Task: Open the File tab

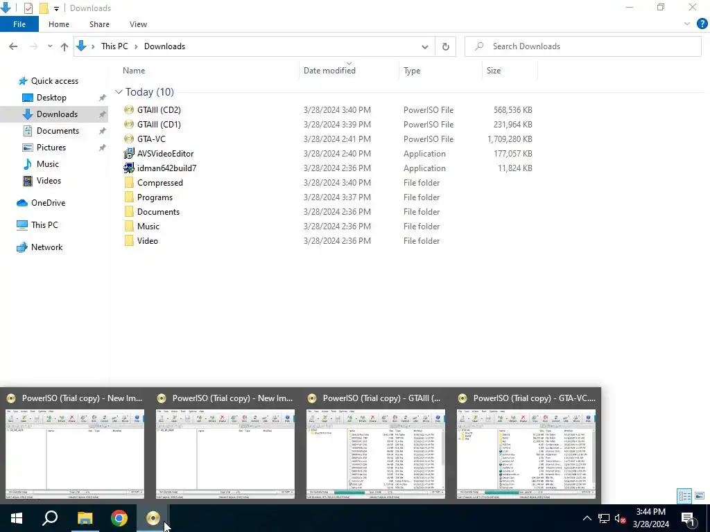Action: [x=19, y=24]
